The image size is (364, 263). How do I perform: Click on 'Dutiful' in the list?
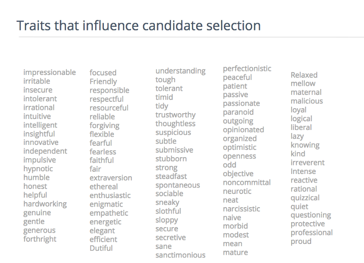(101, 248)
